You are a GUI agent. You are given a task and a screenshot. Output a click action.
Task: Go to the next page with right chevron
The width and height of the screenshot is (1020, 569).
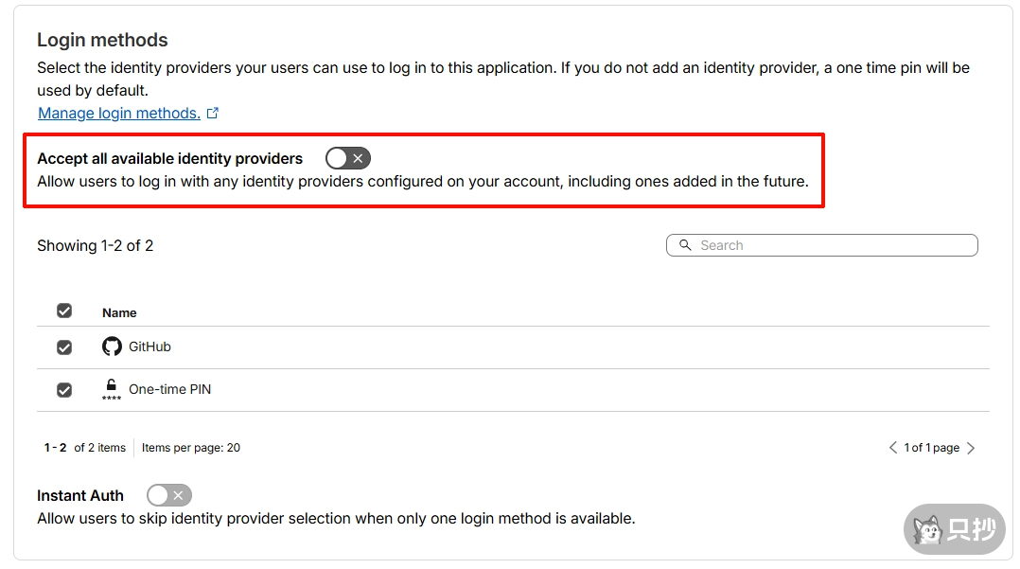(x=971, y=448)
